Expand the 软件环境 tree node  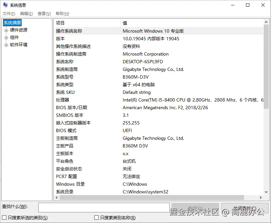(x=6, y=45)
